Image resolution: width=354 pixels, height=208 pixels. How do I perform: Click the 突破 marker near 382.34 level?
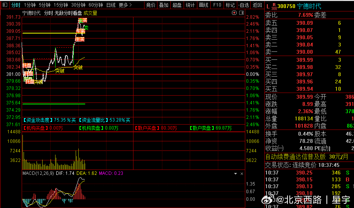[x=78, y=67]
